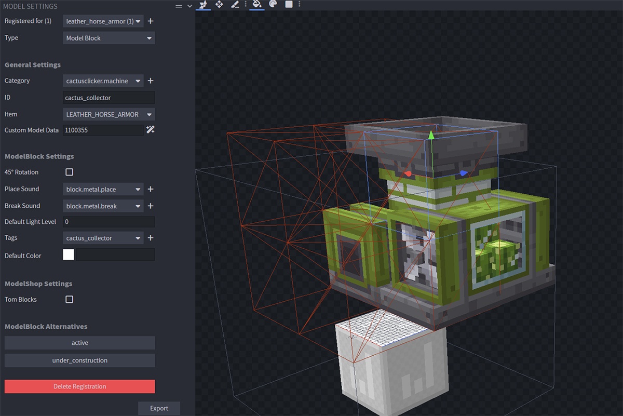
Task: Activate the move tool in the viewport toolbar
Action: [219, 5]
